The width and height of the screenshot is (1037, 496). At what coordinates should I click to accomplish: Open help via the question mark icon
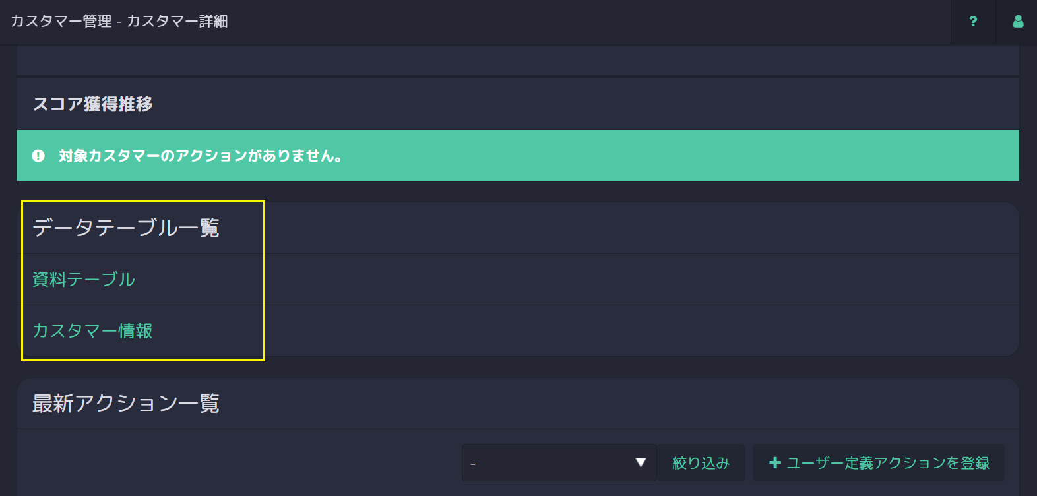click(x=973, y=22)
